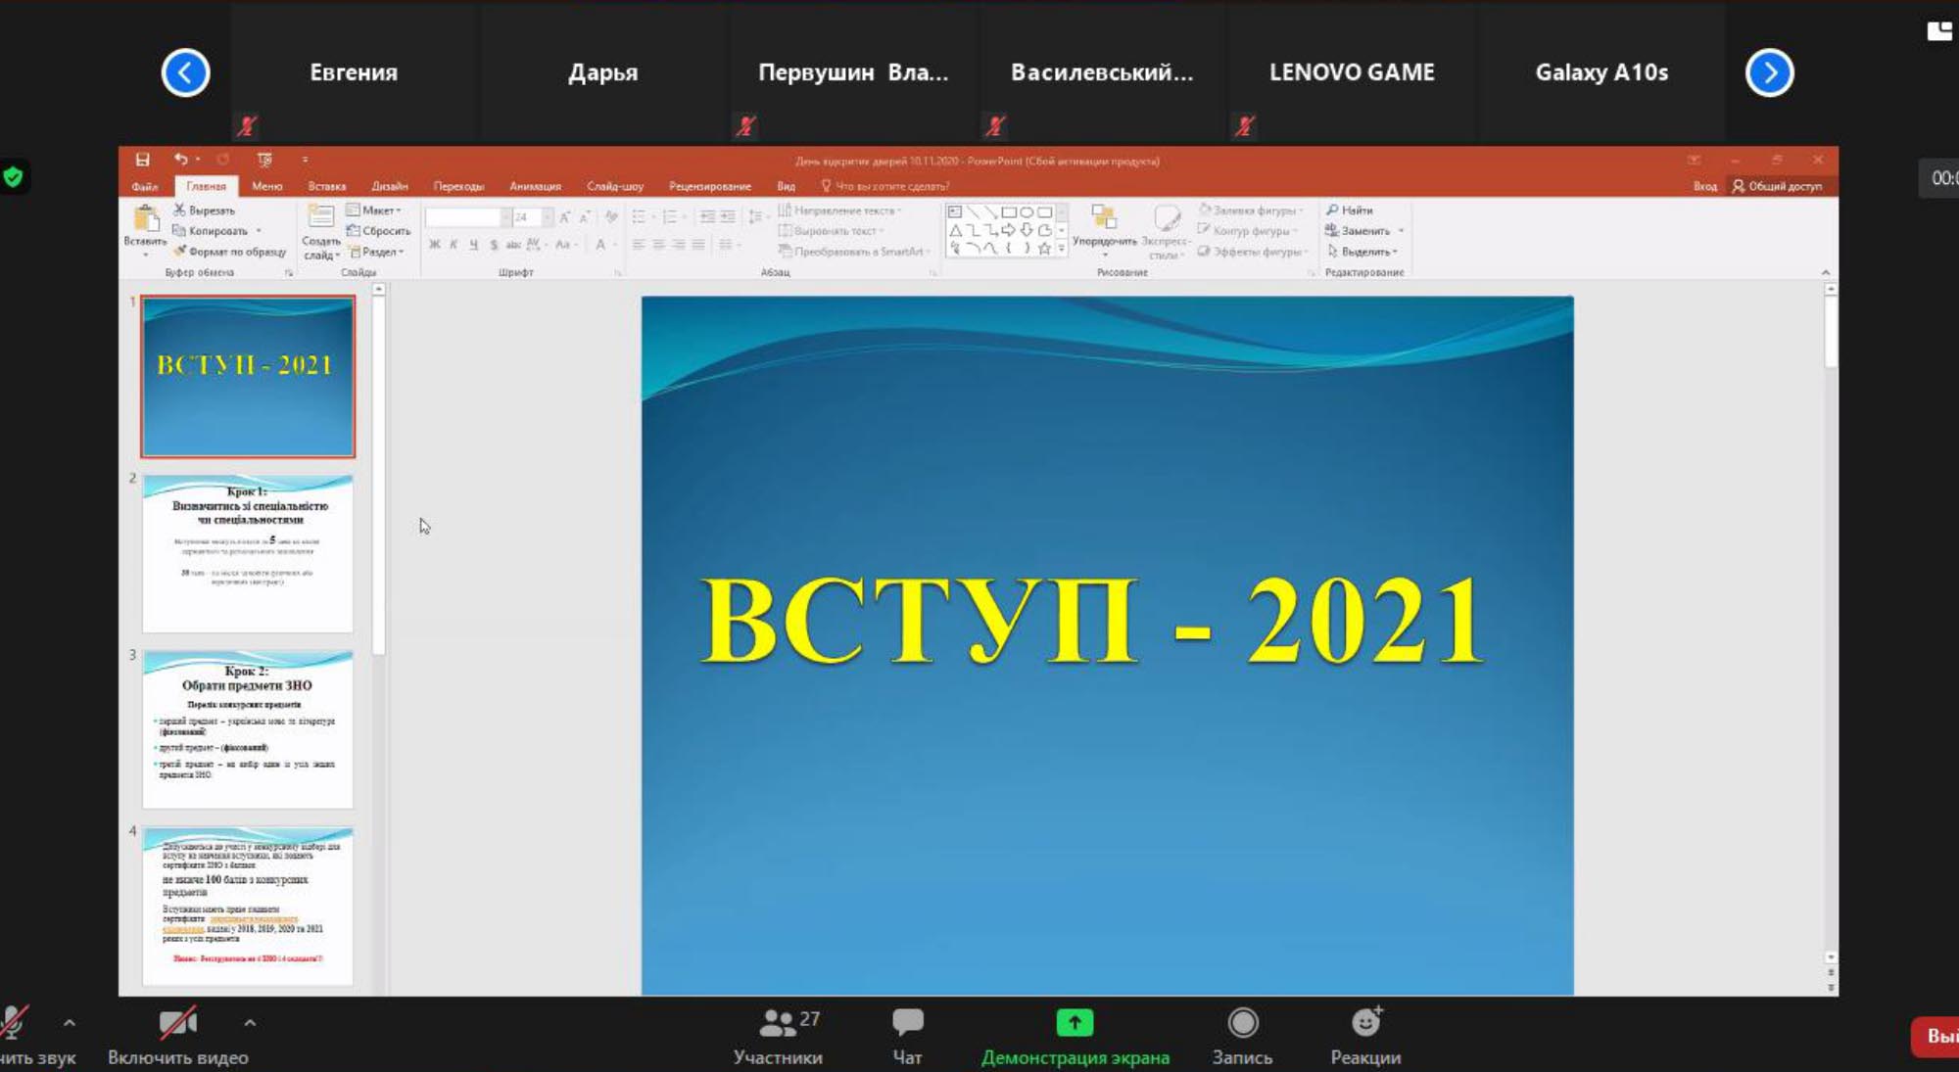Start recording with the Record button

coord(1242,1023)
